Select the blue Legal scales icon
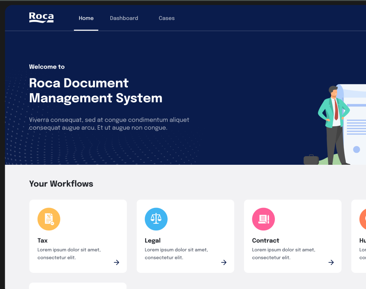This screenshot has height=289, width=366. tap(156, 219)
